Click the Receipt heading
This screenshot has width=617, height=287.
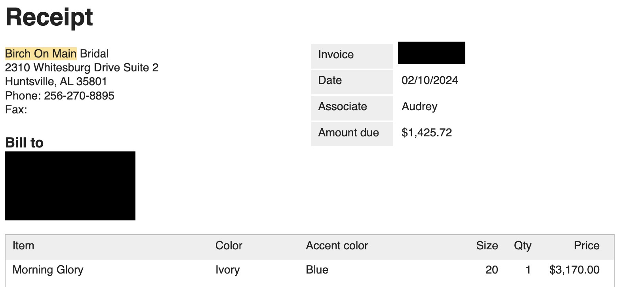[x=49, y=17]
